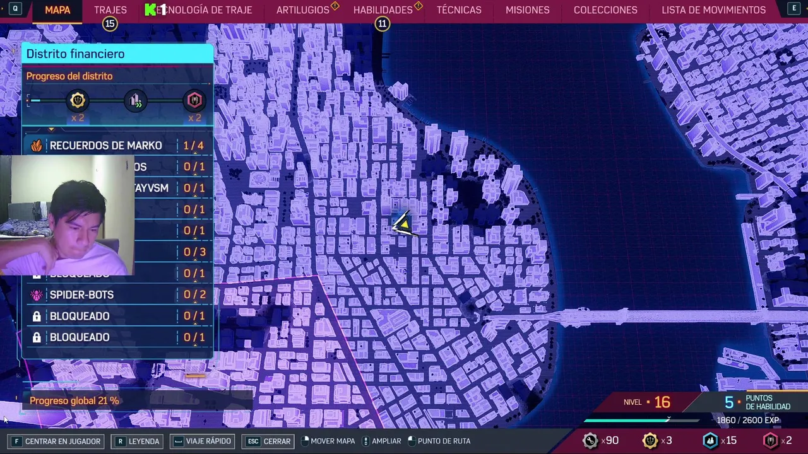Screen dimensions: 808x454
Task: Click the city token icon showing x3
Action: point(650,441)
